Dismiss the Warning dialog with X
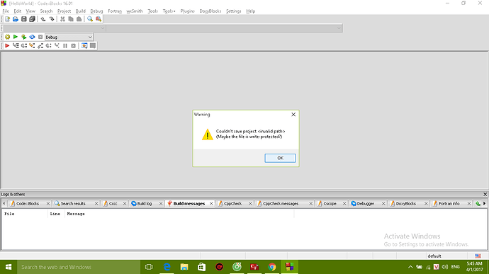 (293, 115)
